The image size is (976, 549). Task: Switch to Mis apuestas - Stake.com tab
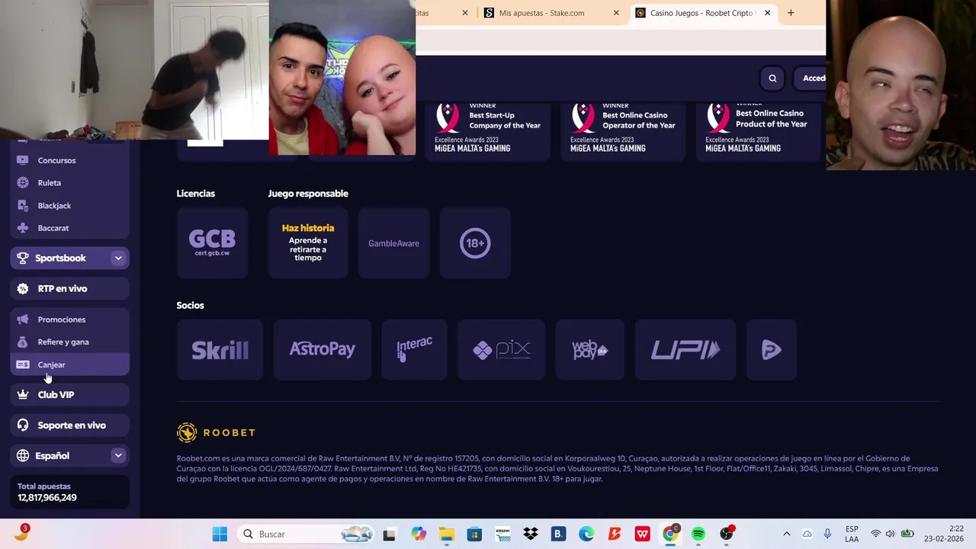541,13
